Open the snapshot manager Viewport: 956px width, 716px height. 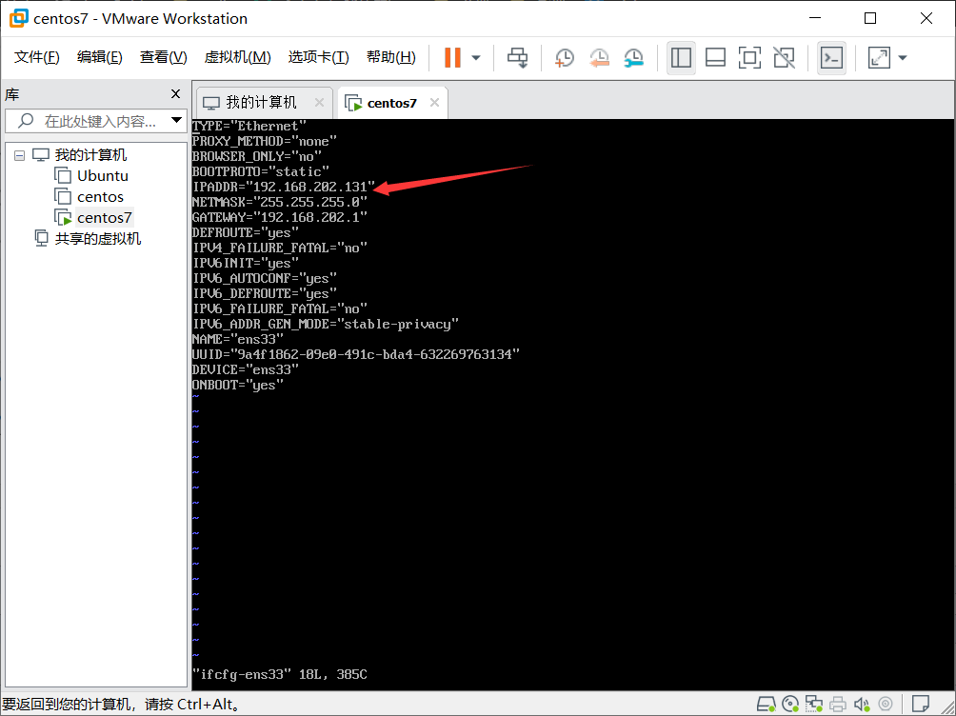634,58
